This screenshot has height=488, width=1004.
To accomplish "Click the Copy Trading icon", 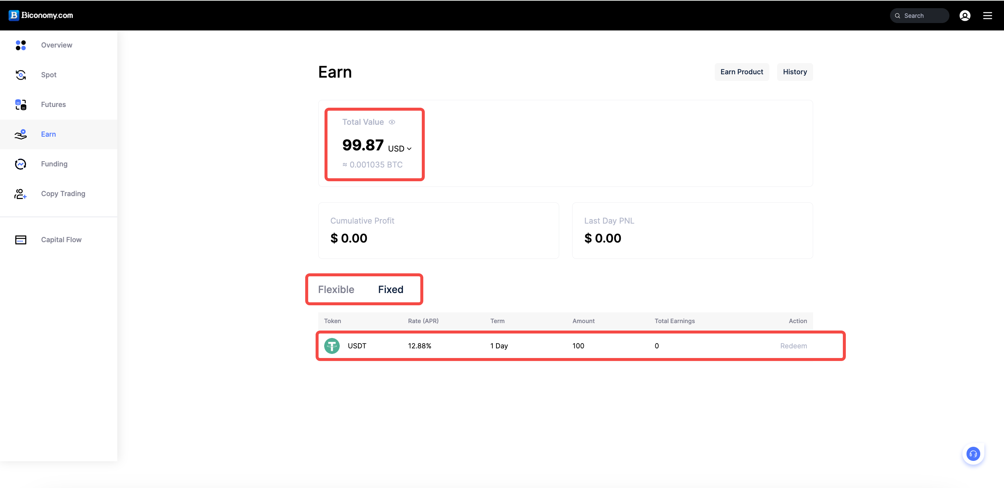I will (x=21, y=194).
